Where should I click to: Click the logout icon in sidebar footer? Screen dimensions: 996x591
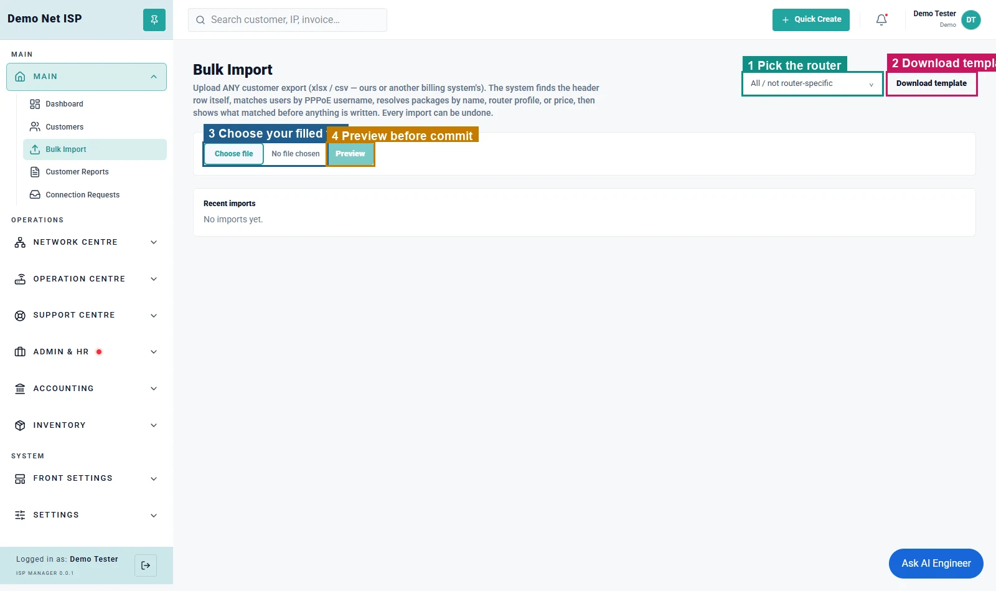146,565
